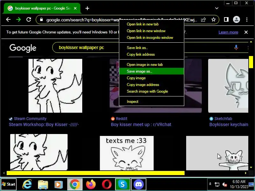
Task: Open the Steam Workshop boykisser image thumbnail
Action: [x=55, y=86]
